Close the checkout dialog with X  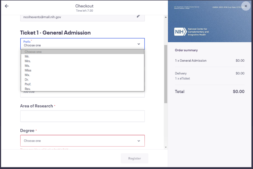pos(246,6)
